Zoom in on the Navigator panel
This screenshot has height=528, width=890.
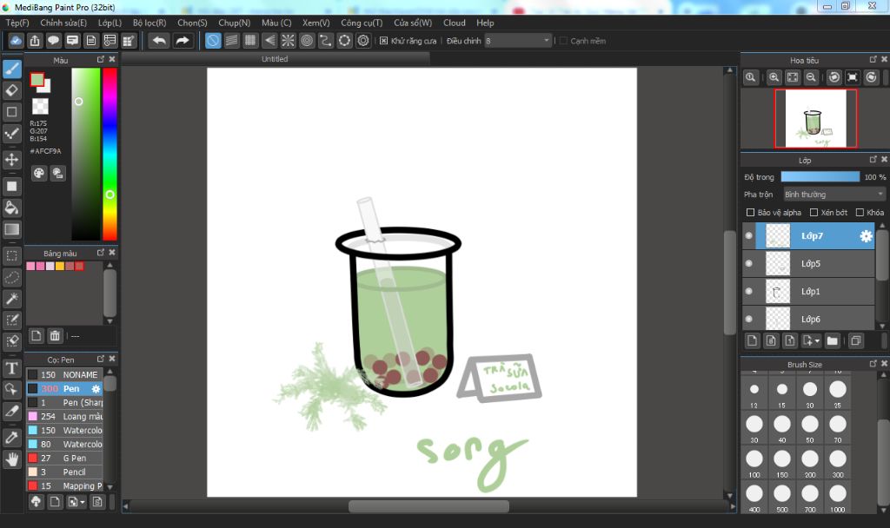774,77
